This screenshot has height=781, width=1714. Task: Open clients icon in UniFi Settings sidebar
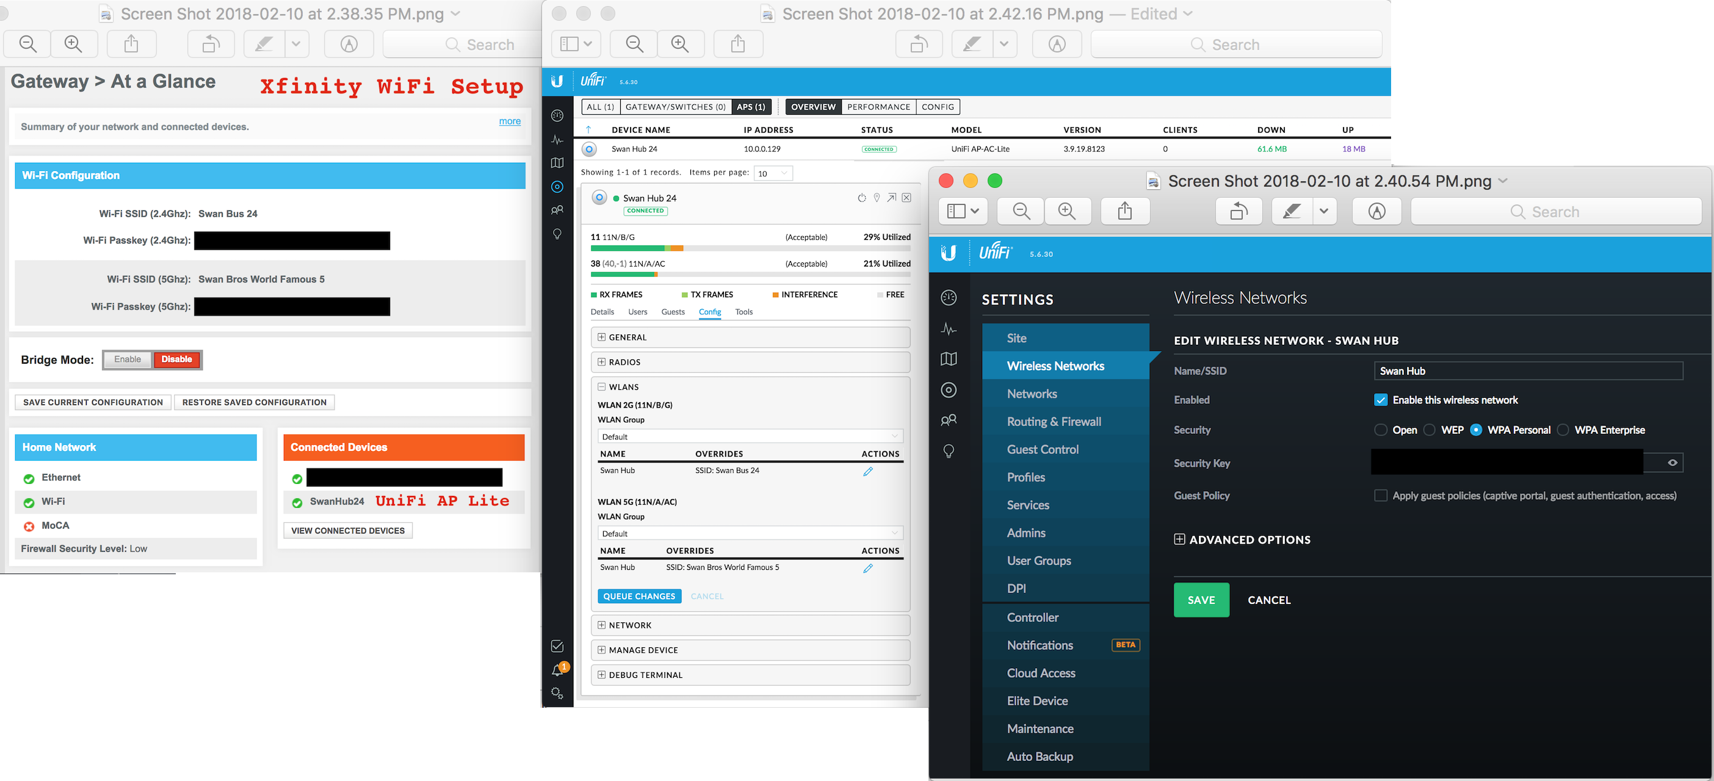(949, 420)
